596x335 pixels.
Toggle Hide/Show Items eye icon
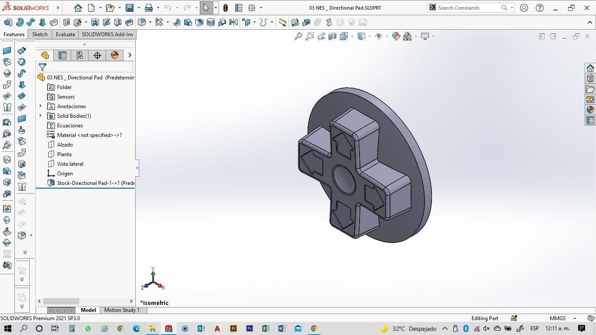(379, 36)
